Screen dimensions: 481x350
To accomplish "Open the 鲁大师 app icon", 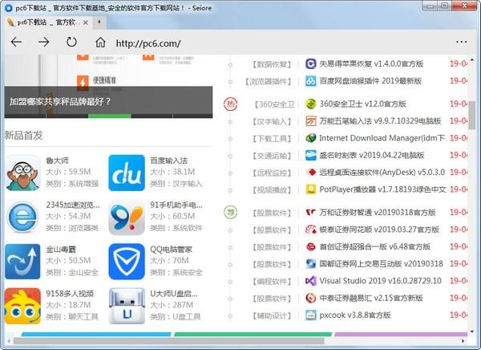I will point(22,173).
